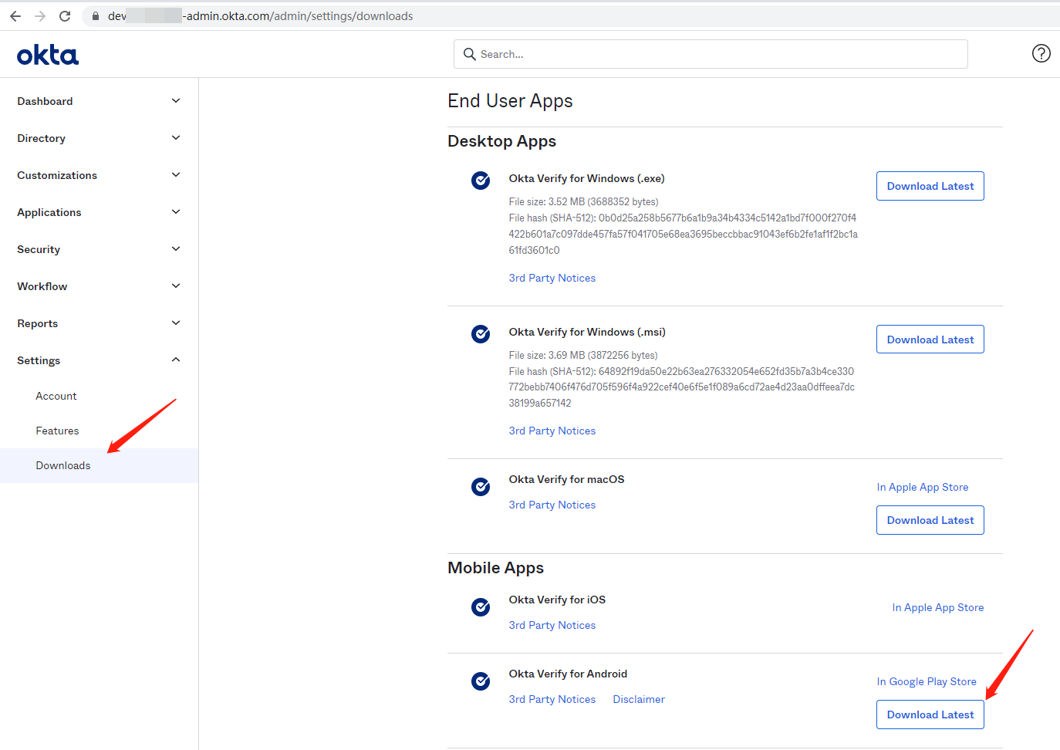Open the help question mark icon
Image resolution: width=1060 pixels, height=750 pixels.
tap(1041, 53)
